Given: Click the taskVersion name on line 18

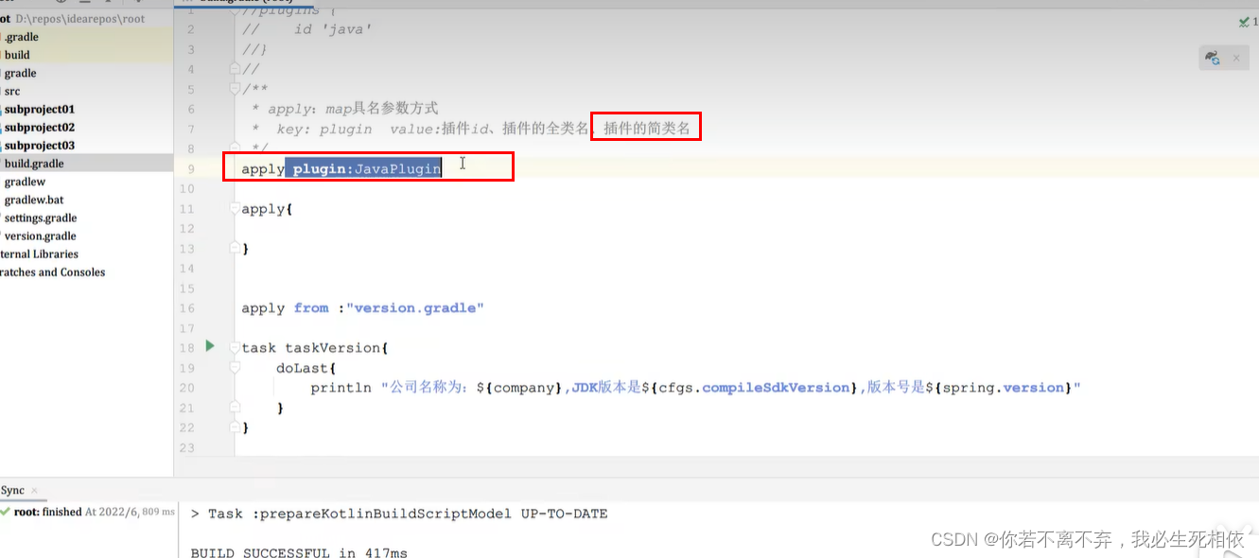Looking at the screenshot, I should 332,348.
